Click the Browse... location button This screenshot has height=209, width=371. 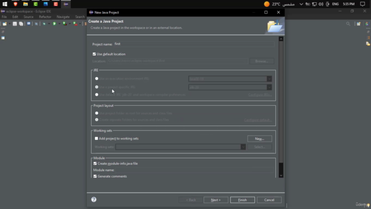261,61
